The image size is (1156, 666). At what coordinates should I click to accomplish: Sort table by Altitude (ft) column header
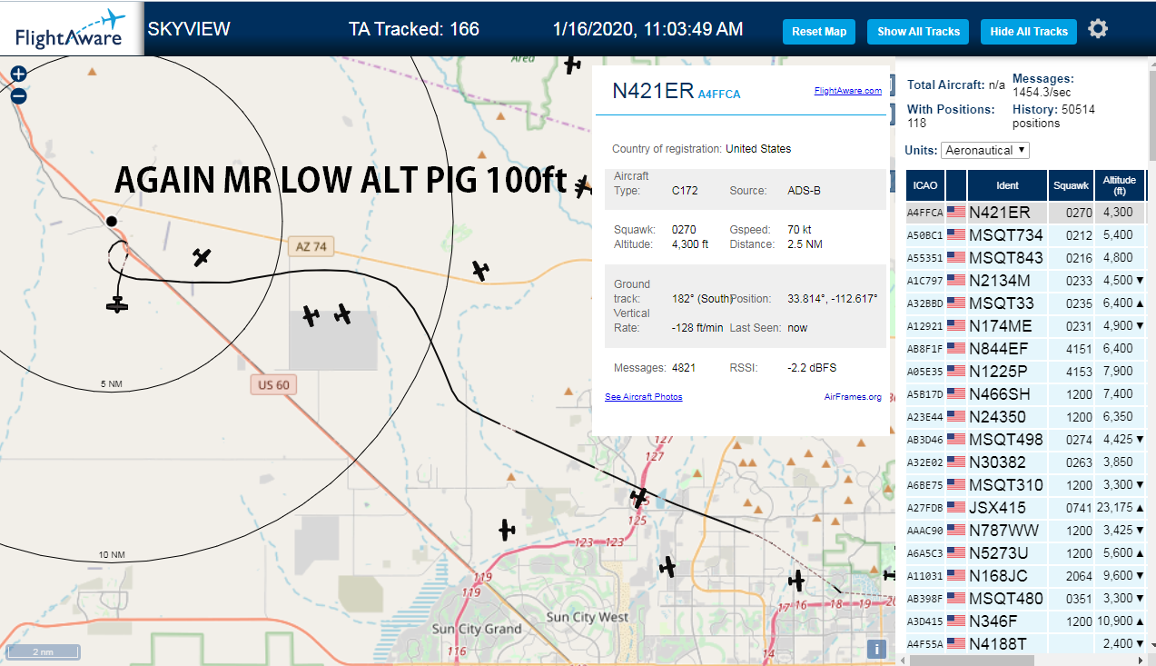pos(1120,185)
